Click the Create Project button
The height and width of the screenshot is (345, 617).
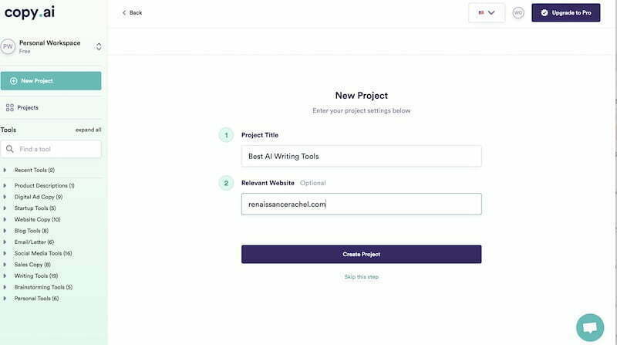361,254
